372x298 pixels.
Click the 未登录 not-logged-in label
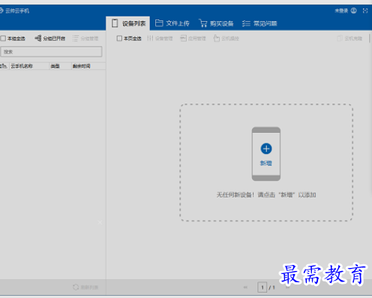click(x=341, y=11)
